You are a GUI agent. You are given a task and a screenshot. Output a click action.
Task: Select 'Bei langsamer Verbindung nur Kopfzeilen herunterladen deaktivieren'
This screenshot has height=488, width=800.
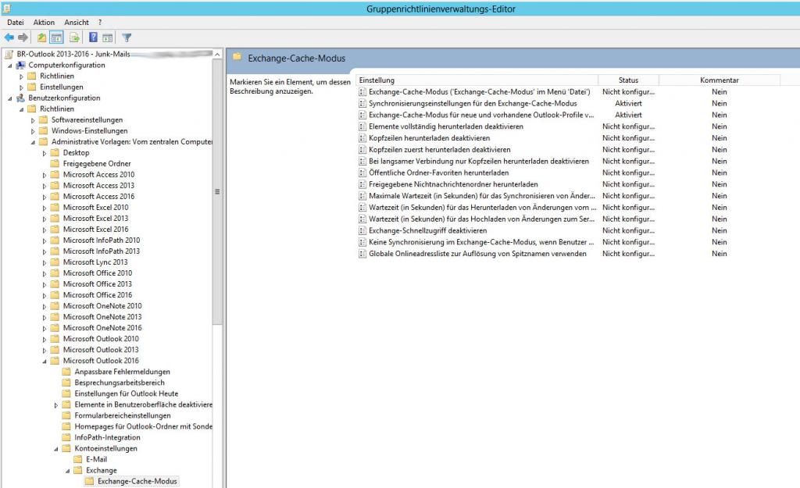tap(479, 161)
